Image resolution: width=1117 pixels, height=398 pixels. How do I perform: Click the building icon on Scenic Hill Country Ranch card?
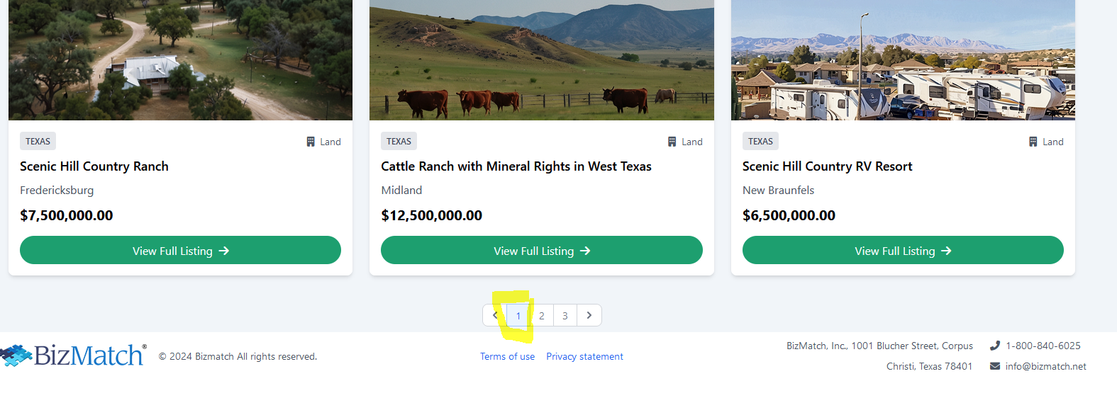(311, 142)
